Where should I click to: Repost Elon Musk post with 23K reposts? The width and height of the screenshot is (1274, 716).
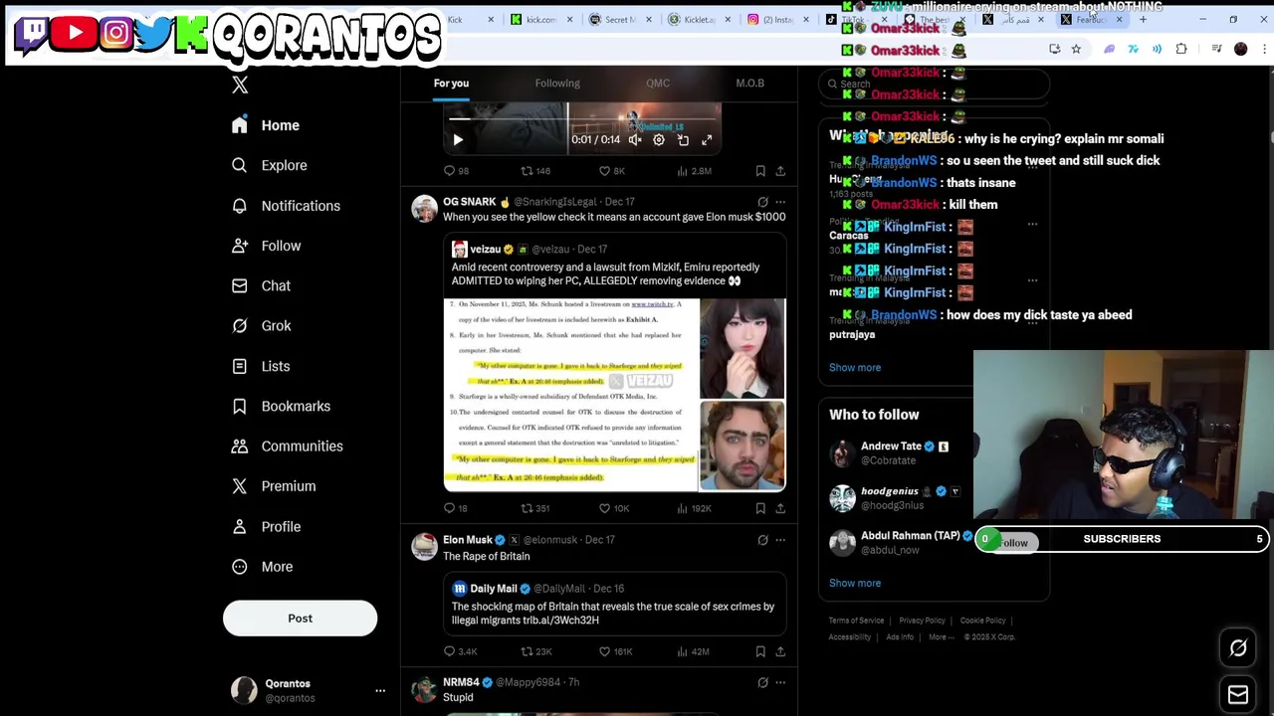(536, 651)
